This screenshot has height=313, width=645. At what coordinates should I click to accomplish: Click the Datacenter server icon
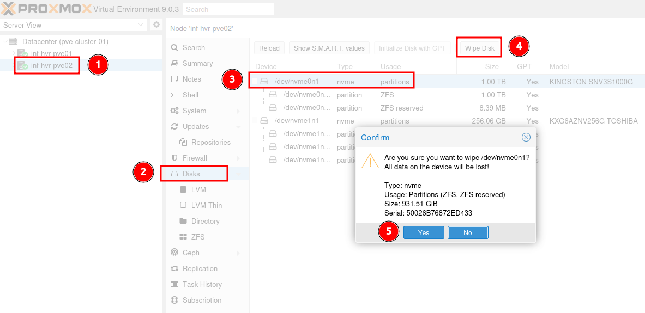click(13, 41)
